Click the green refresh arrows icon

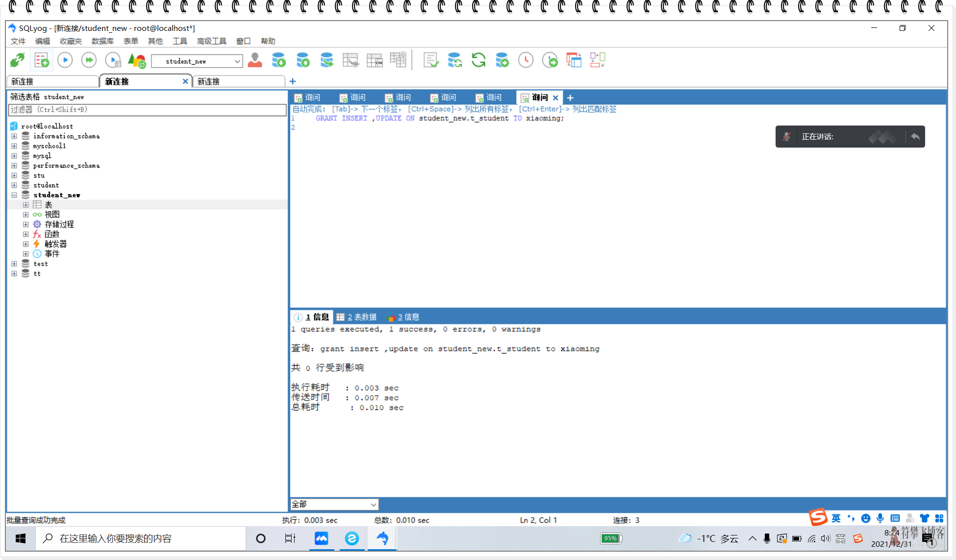[478, 60]
